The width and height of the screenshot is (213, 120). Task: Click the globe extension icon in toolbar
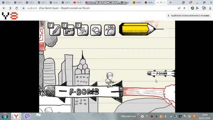192,8
